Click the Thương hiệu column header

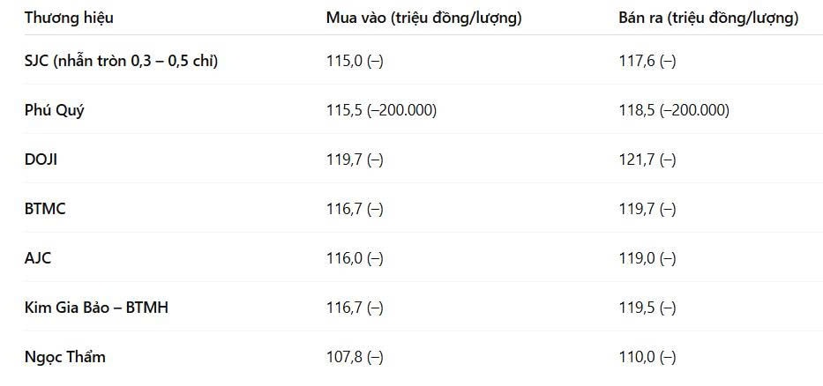pos(69,18)
